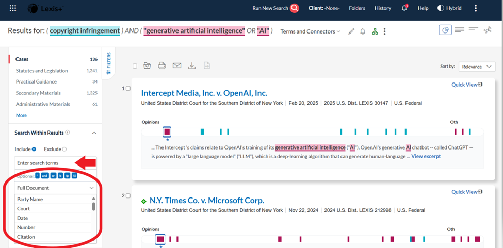Open the top bar vertical more-options menu
This screenshot has height=248, width=503.
(476, 8)
